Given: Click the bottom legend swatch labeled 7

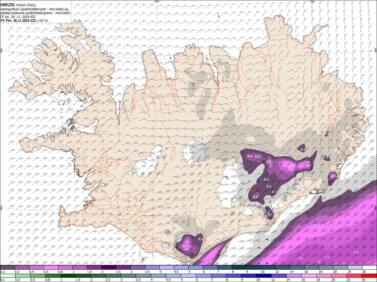Looking at the screenshot, I should (x=218, y=276).
